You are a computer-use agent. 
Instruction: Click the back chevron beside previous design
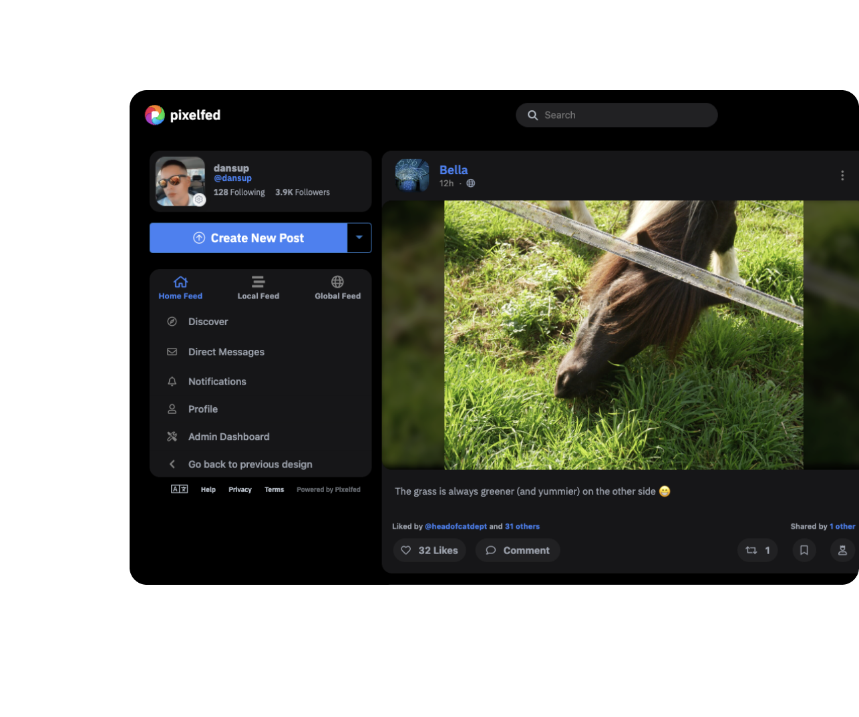point(172,464)
